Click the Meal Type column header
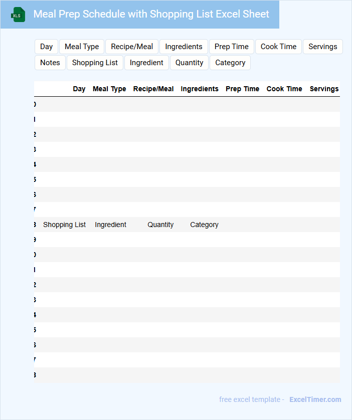The image size is (352, 420). point(109,89)
